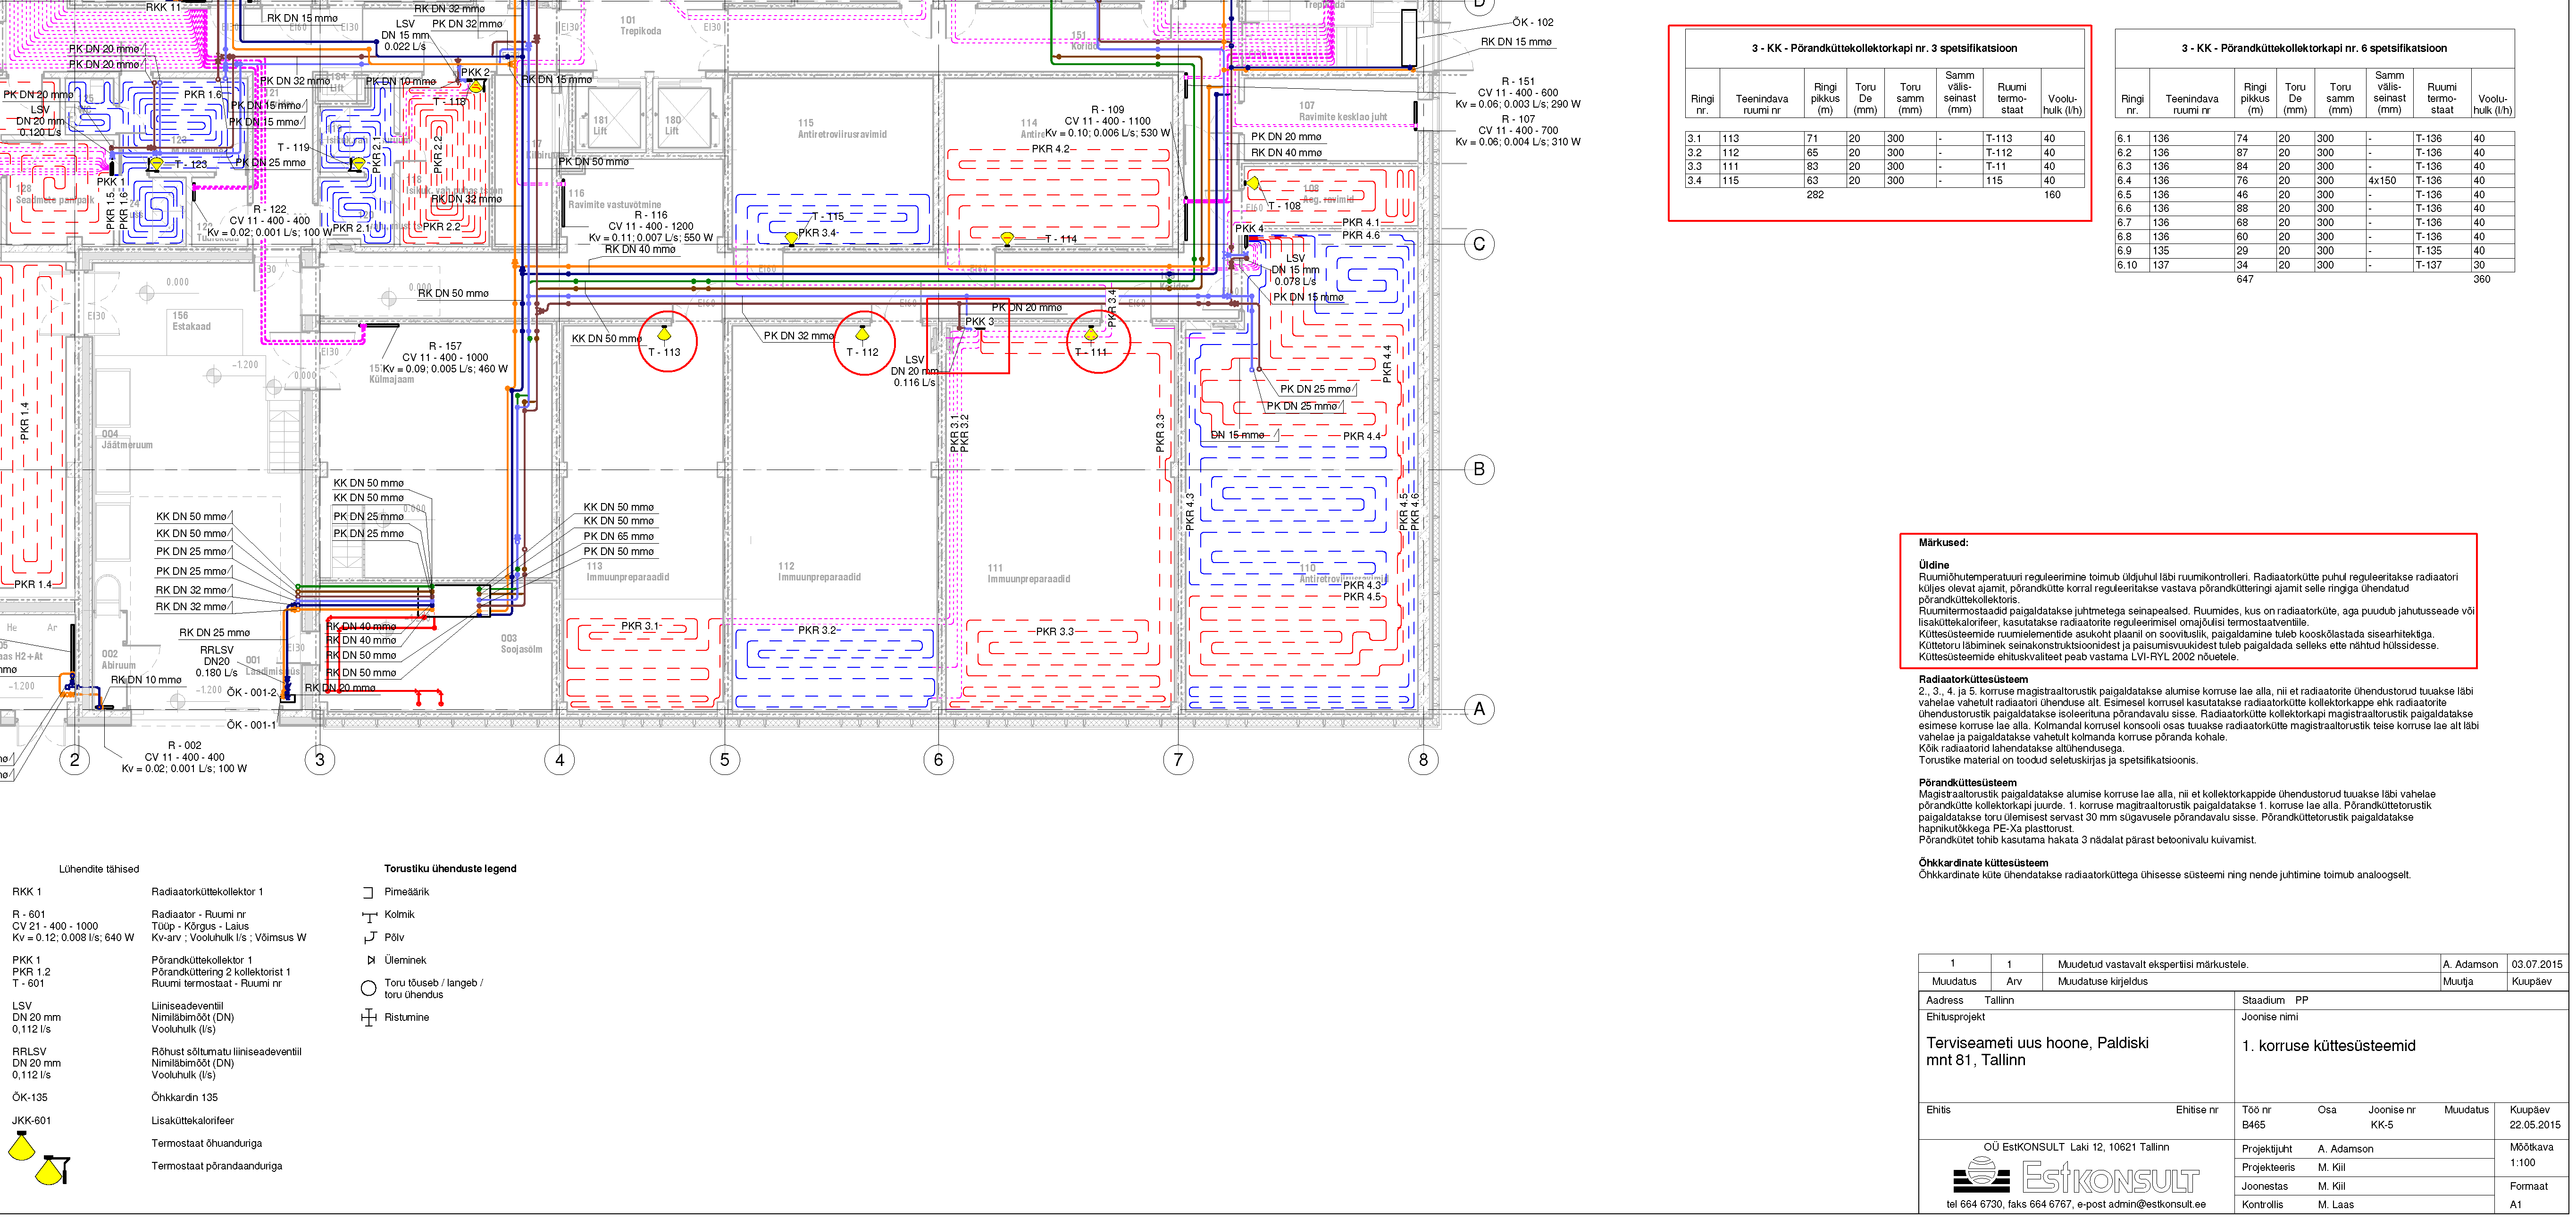Click the 'Torustiku ühenduste legend' heading

tap(450, 869)
